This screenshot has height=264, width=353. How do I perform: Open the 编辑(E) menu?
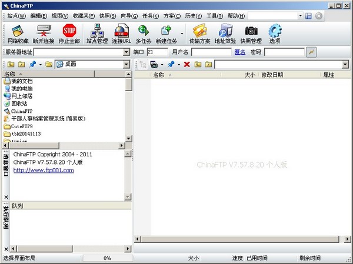[x=38, y=16]
